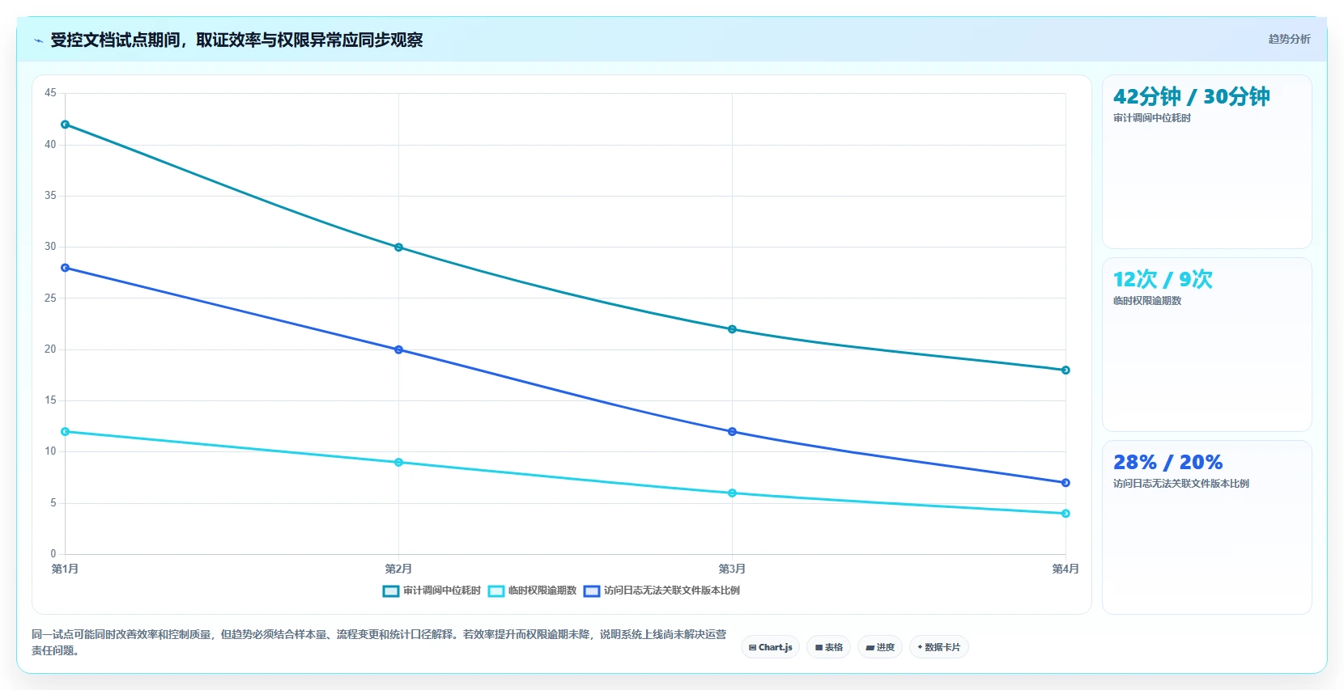Click the 第3月 x-axis label
The height and width of the screenshot is (690, 1344).
(732, 569)
